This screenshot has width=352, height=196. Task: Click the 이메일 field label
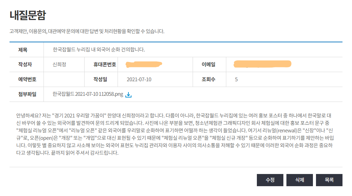(209, 64)
